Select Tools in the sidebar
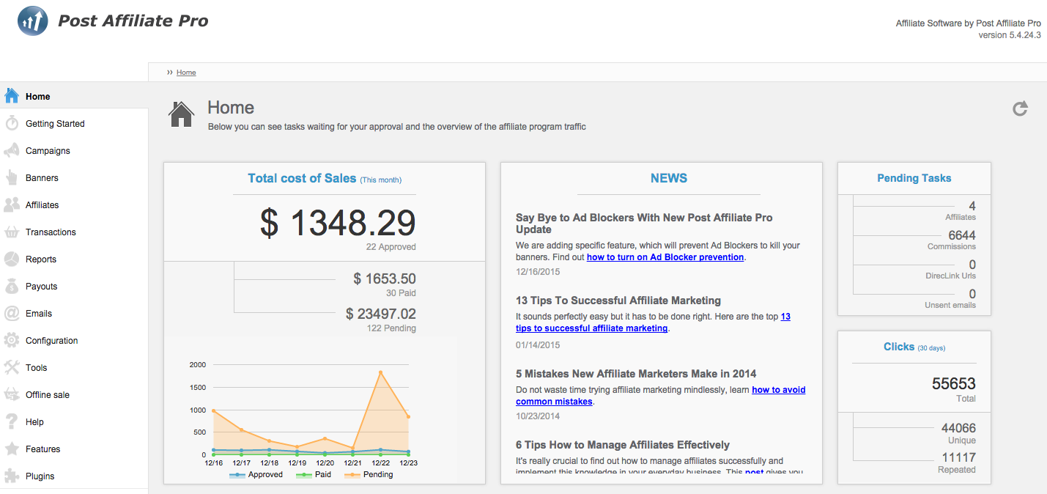The image size is (1047, 494). coord(36,367)
